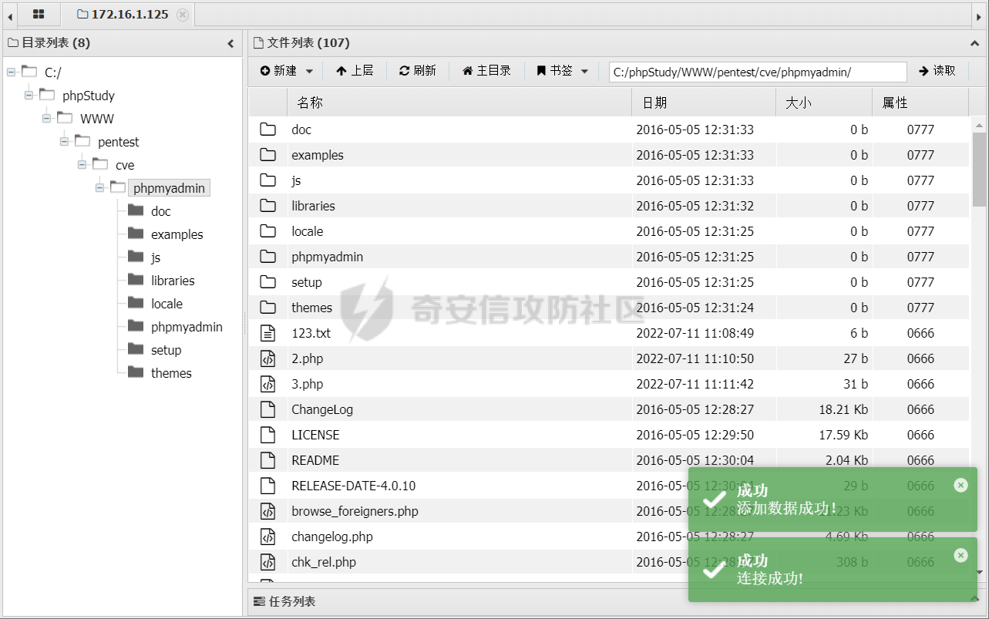Click phpmyadmin folder icon in file list

pyautogui.click(x=267, y=257)
